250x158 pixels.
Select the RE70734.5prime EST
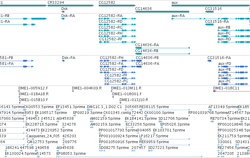point(212,121)
